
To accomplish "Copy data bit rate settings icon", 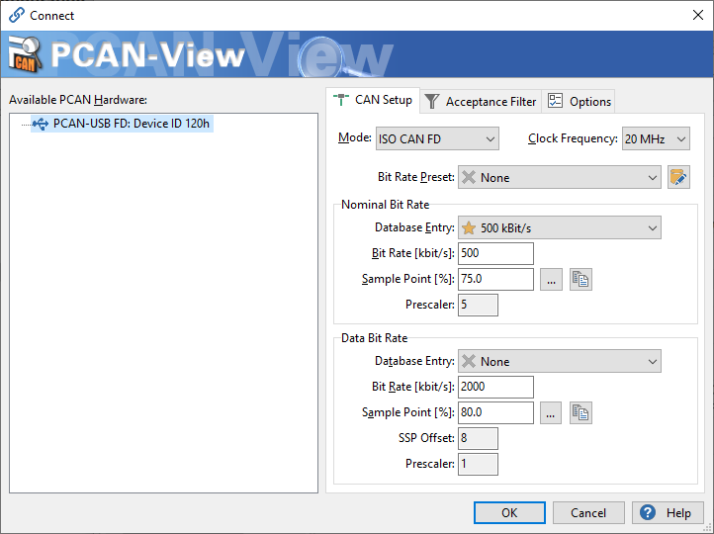I will tap(580, 413).
